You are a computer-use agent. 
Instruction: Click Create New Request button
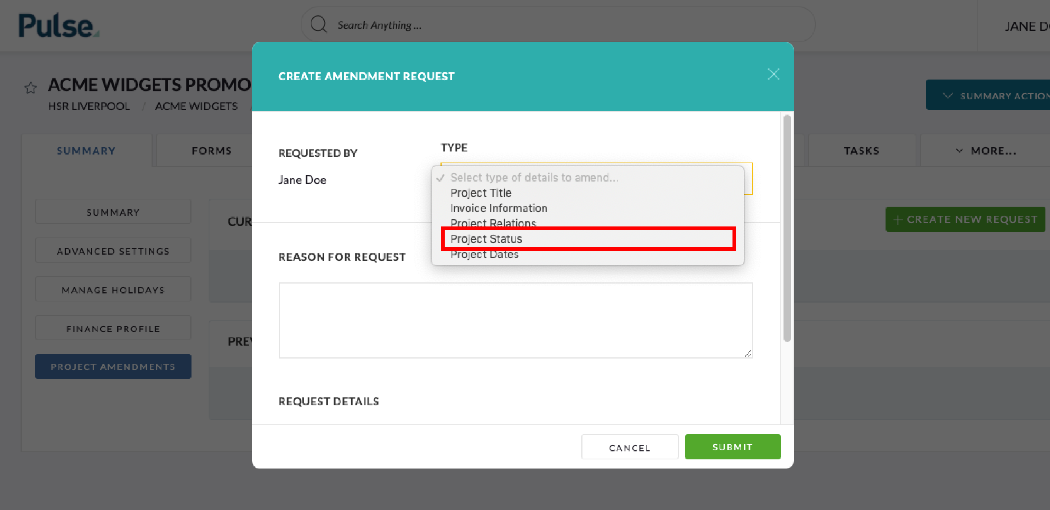[x=965, y=219]
